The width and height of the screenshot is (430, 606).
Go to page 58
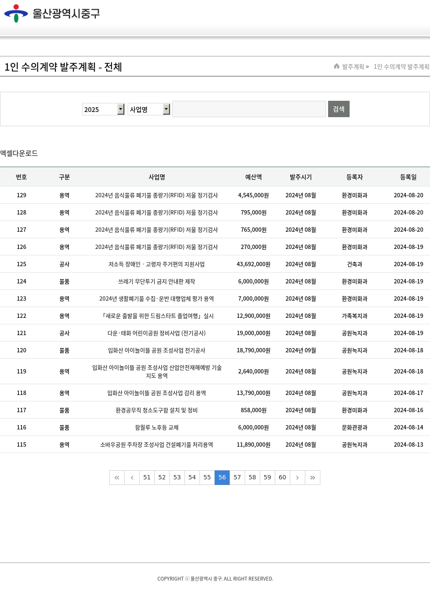click(x=252, y=478)
